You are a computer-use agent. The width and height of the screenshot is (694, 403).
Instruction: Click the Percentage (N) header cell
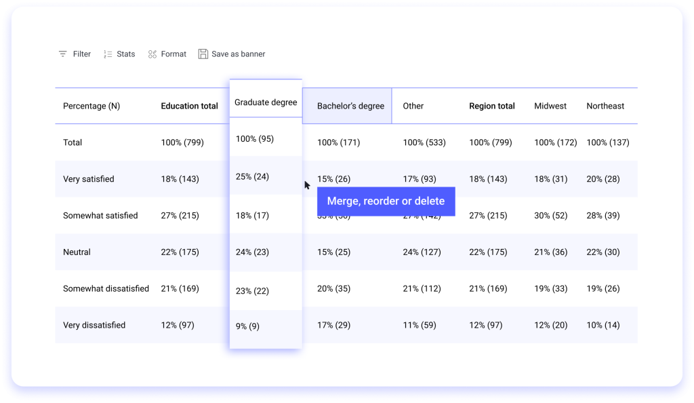pyautogui.click(x=91, y=107)
